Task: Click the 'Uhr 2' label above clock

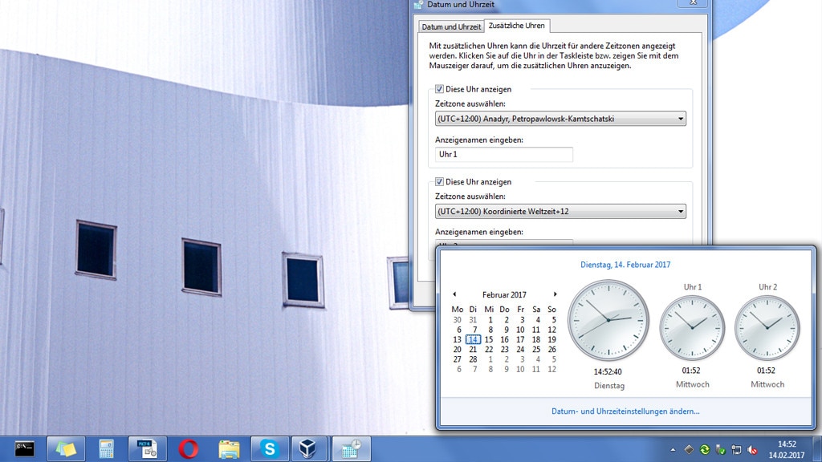Action: pos(767,287)
